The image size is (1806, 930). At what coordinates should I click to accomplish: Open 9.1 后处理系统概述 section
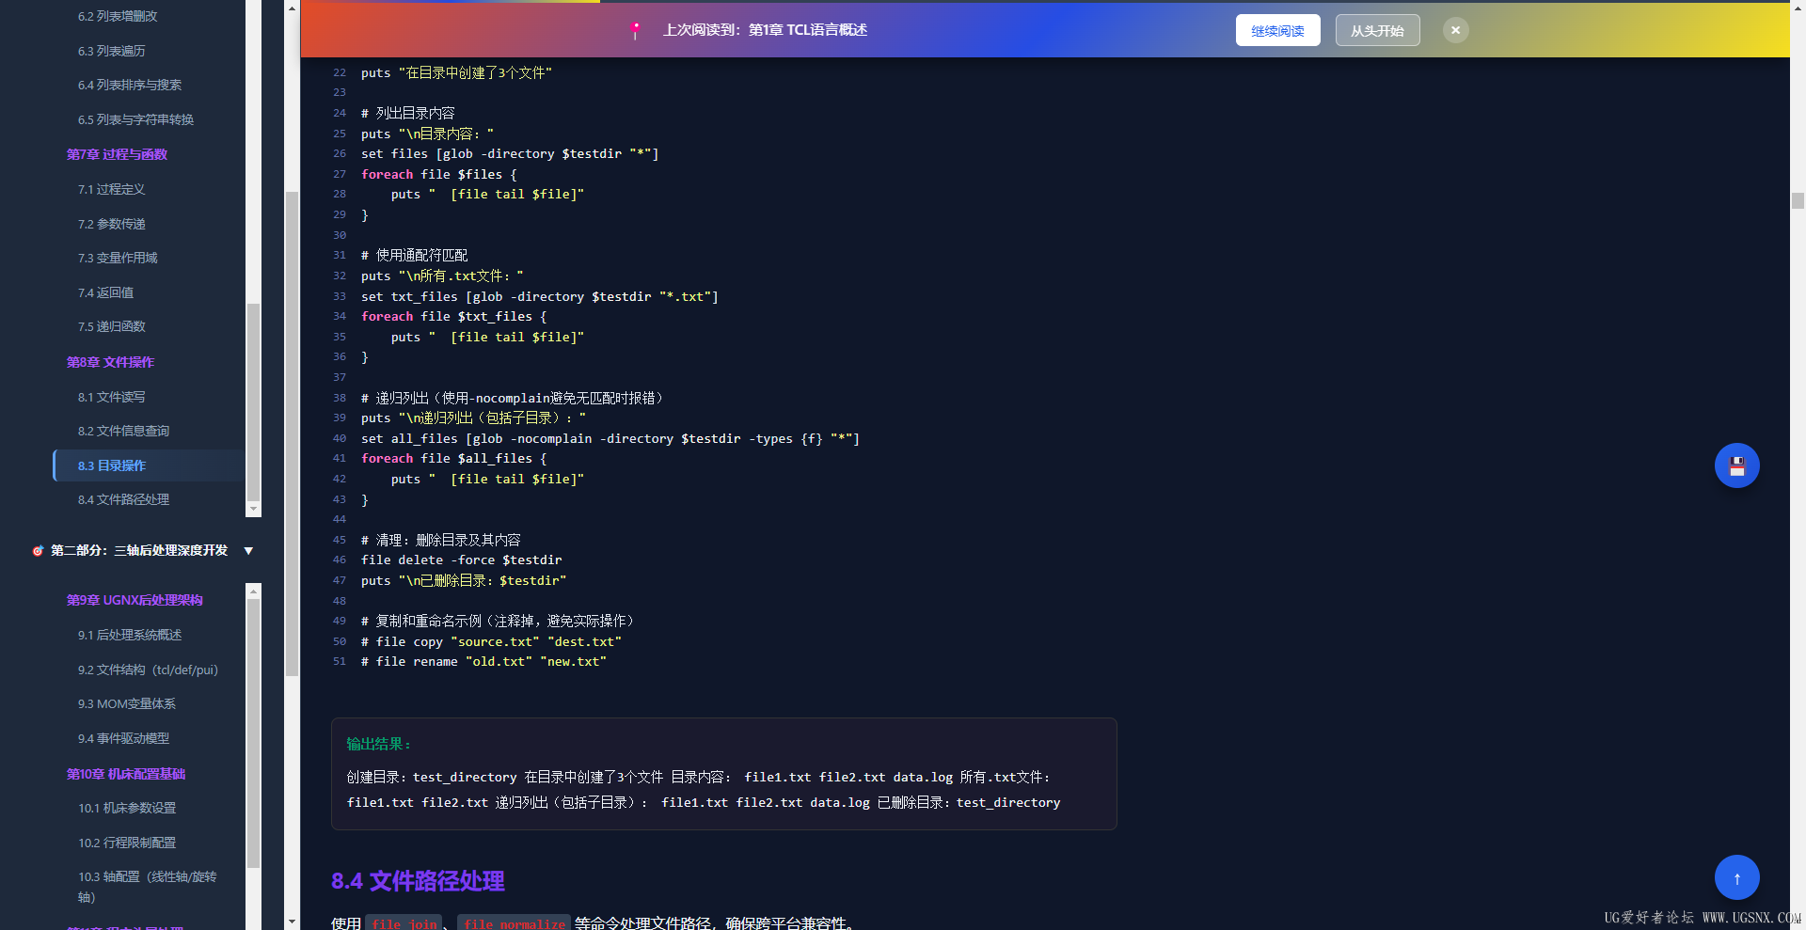pos(130,635)
